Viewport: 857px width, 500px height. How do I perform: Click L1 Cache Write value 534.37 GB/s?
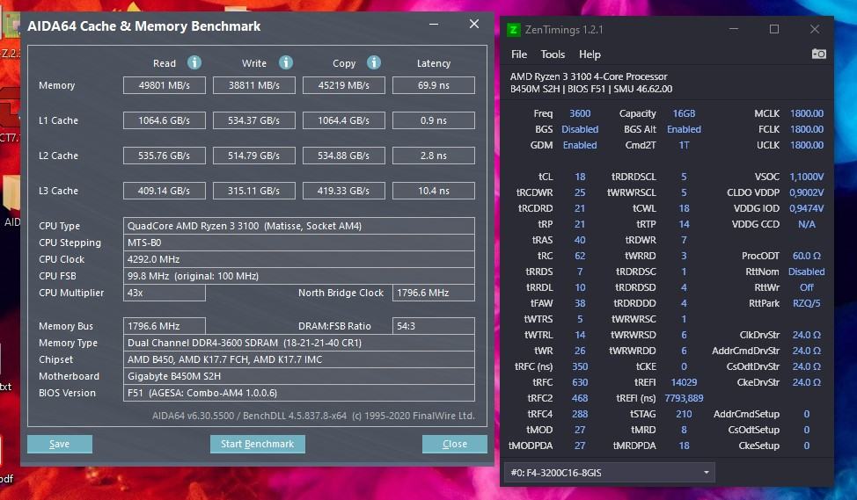254,120
